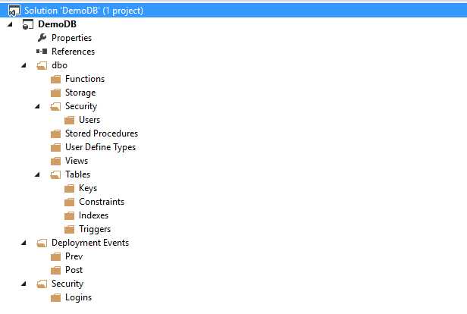Click the Prev folder icon

(55, 257)
